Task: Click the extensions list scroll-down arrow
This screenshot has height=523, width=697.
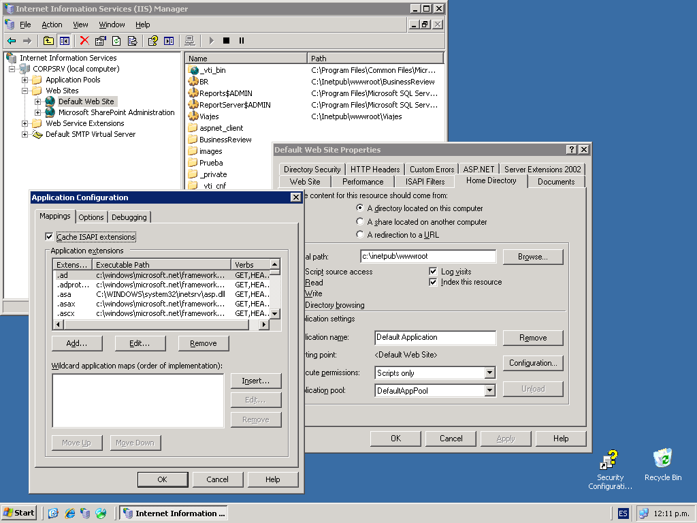Action: (275, 313)
